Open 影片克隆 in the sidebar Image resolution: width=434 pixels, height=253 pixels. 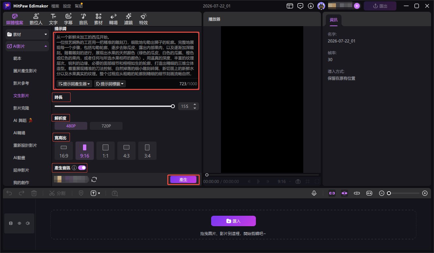point(21,108)
